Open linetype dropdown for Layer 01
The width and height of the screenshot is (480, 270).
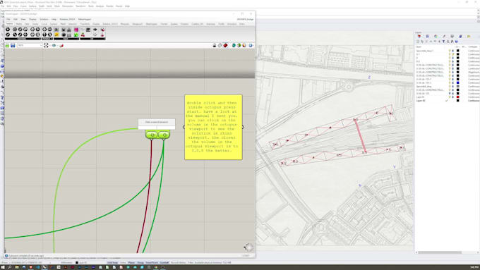pyautogui.click(x=474, y=97)
